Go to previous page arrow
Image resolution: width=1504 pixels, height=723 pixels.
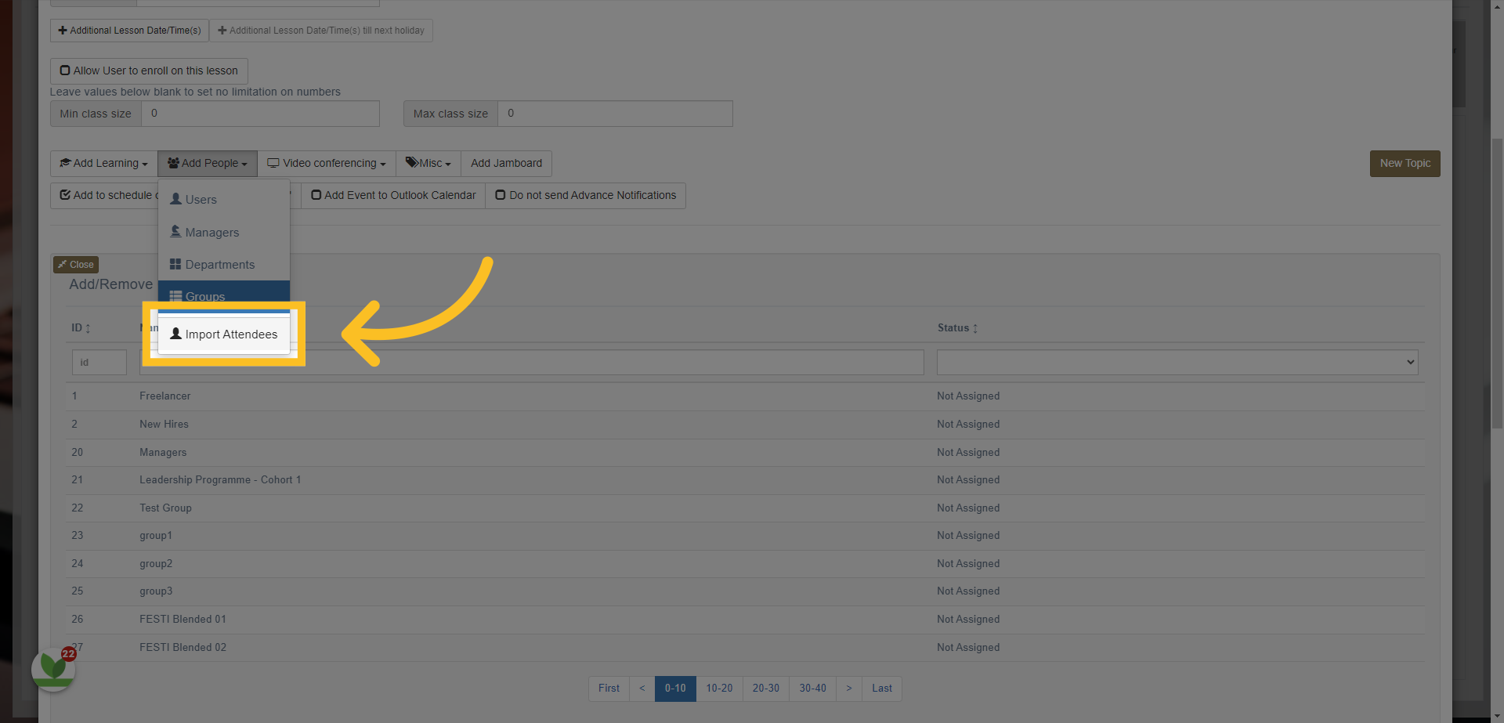click(642, 689)
